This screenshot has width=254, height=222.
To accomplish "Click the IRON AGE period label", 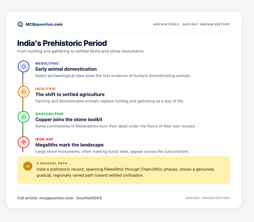I will (x=44, y=139).
